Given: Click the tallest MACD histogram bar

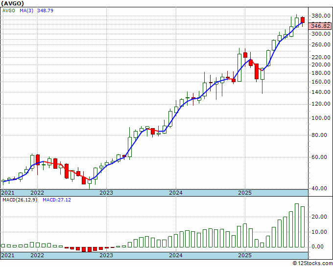Looking at the screenshot, I should pyautogui.click(x=297, y=225).
